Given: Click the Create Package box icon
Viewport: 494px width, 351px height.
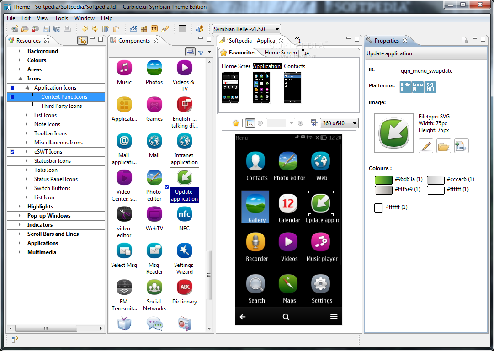Looking at the screenshot, I should pyautogui.click(x=144, y=29).
